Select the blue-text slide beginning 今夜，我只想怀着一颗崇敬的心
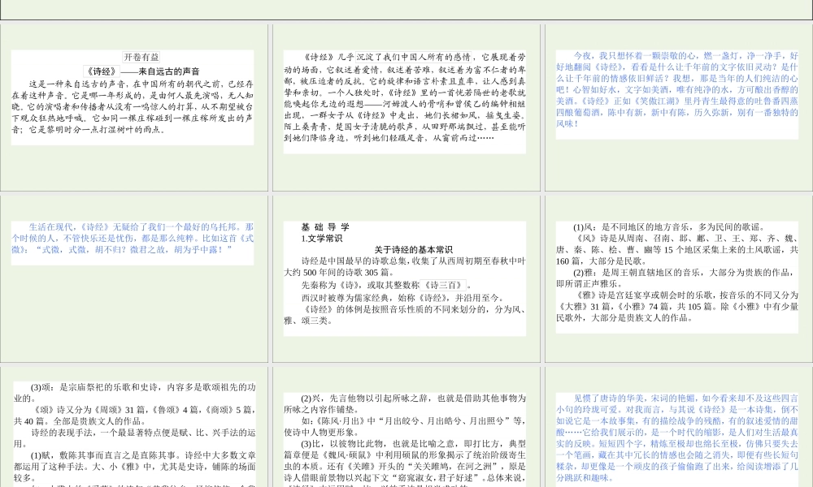 tap(679, 108)
